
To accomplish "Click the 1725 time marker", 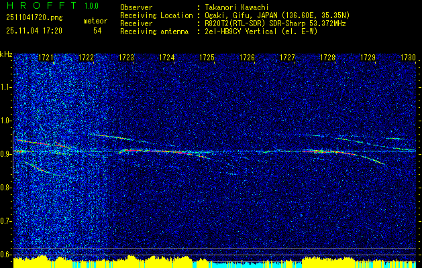I will click(x=207, y=57).
